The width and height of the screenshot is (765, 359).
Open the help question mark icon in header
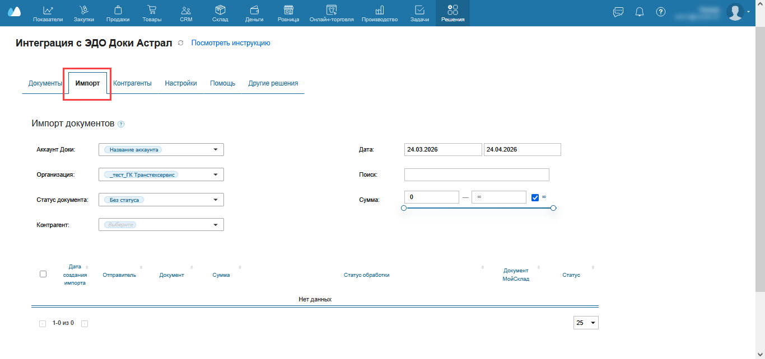pos(661,12)
